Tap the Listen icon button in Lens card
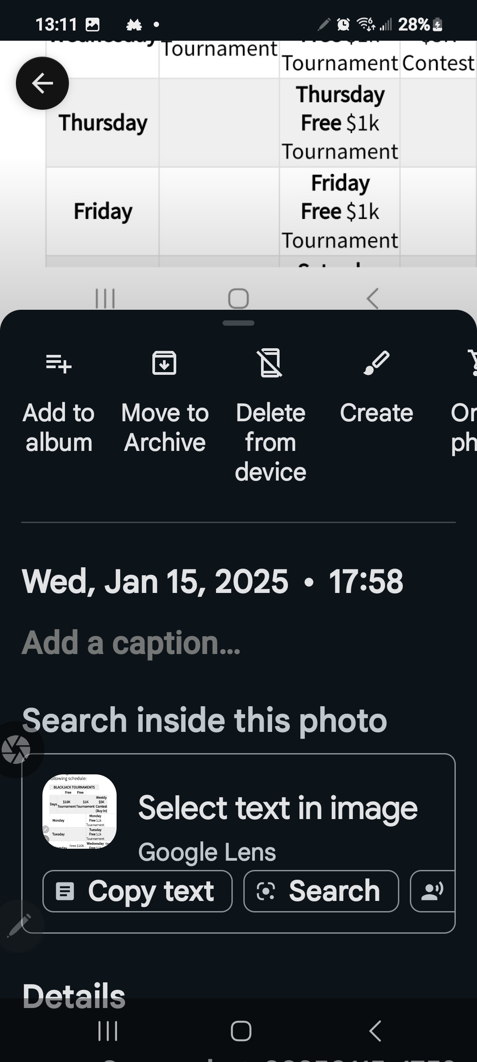 433,891
